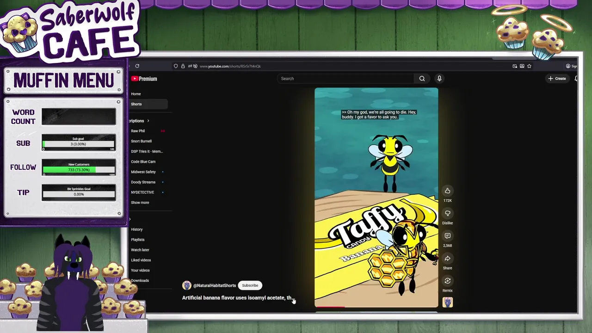592x333 pixels.
Task: Click the padlock site security icon
Action: (x=183, y=66)
